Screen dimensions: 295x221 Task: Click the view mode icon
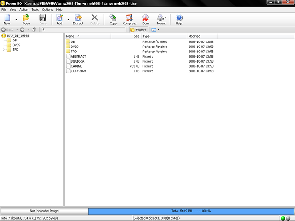click(x=153, y=29)
